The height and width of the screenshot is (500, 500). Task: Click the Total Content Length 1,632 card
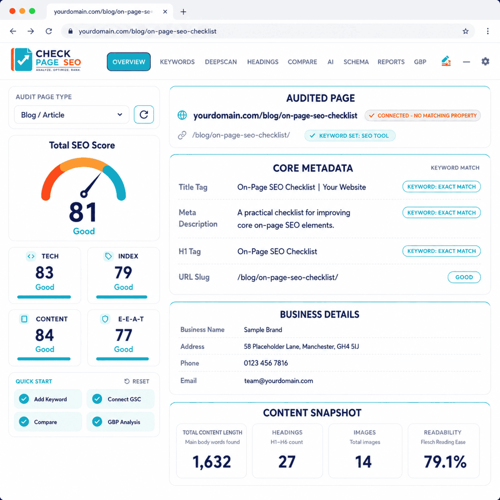point(212,451)
